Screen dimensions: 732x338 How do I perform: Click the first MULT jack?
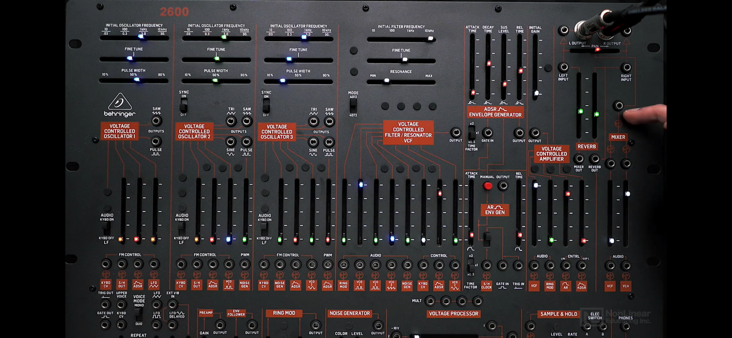[430, 301]
